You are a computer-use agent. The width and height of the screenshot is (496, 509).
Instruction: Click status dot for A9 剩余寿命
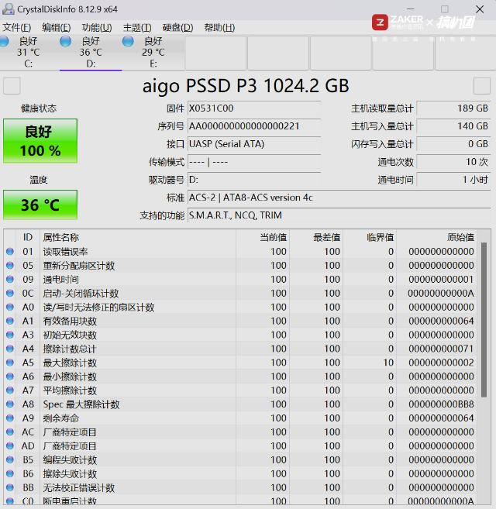pos(10,418)
